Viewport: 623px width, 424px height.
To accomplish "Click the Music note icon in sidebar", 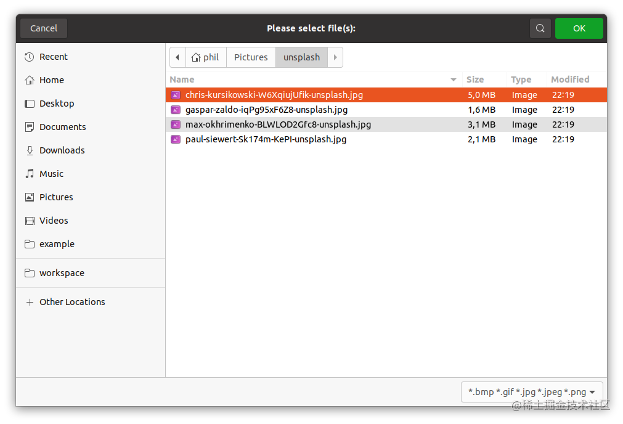I will click(x=30, y=174).
